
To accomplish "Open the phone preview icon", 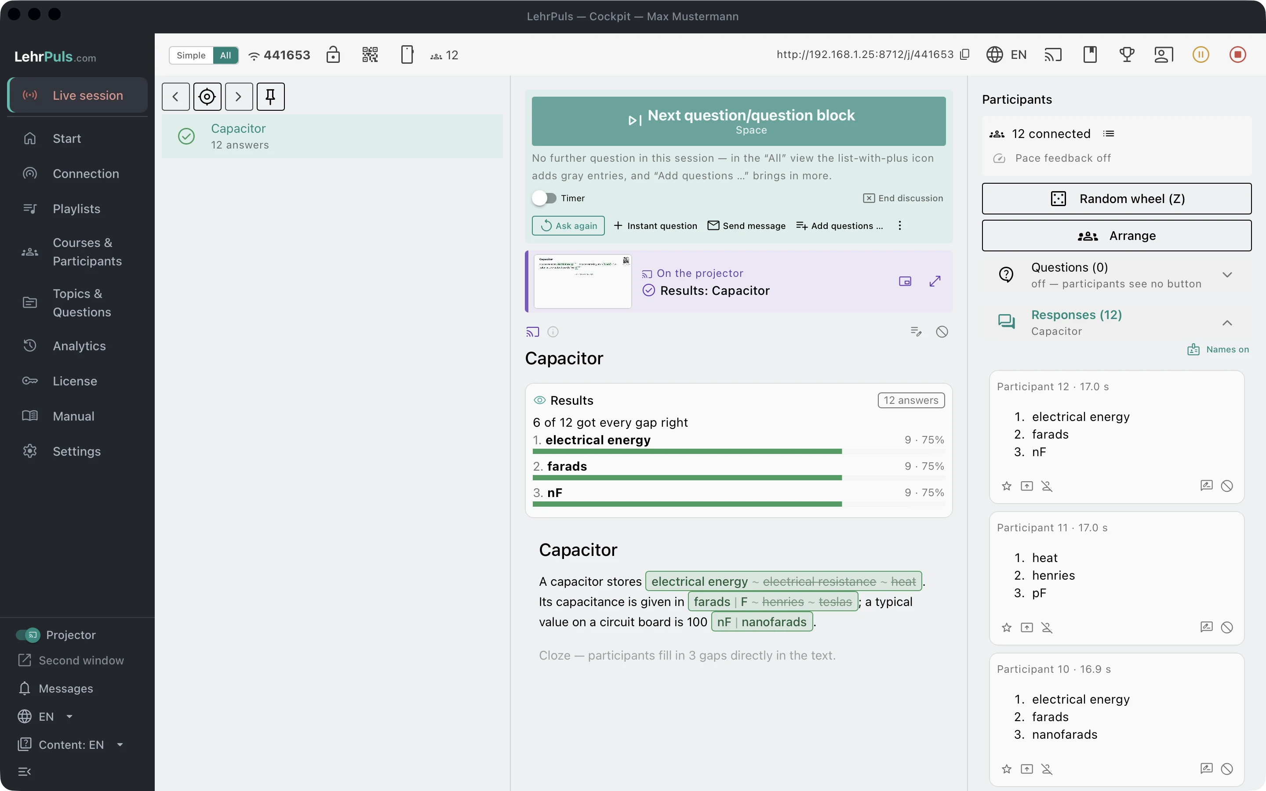I will (x=407, y=54).
